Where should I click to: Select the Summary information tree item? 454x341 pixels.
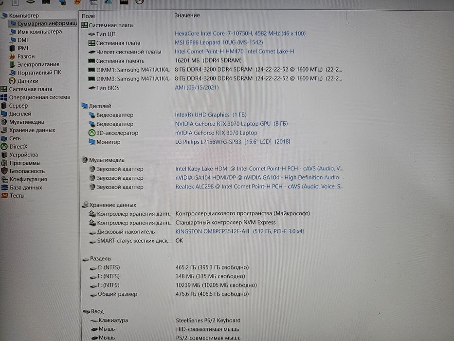[x=43, y=23]
